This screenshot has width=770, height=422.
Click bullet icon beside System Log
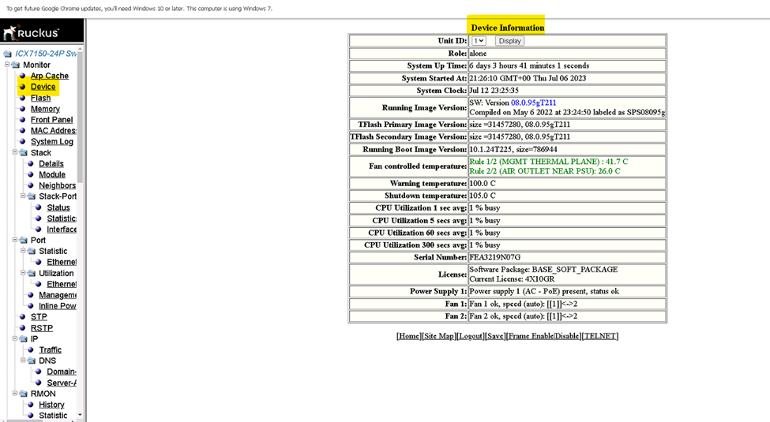click(22, 141)
